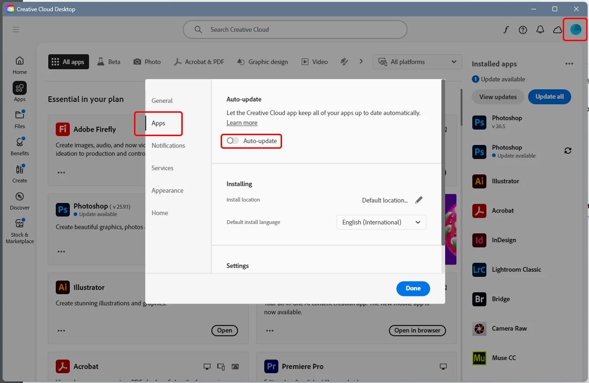
Task: Click the Fonts (f) icon in header
Action: [506, 29]
